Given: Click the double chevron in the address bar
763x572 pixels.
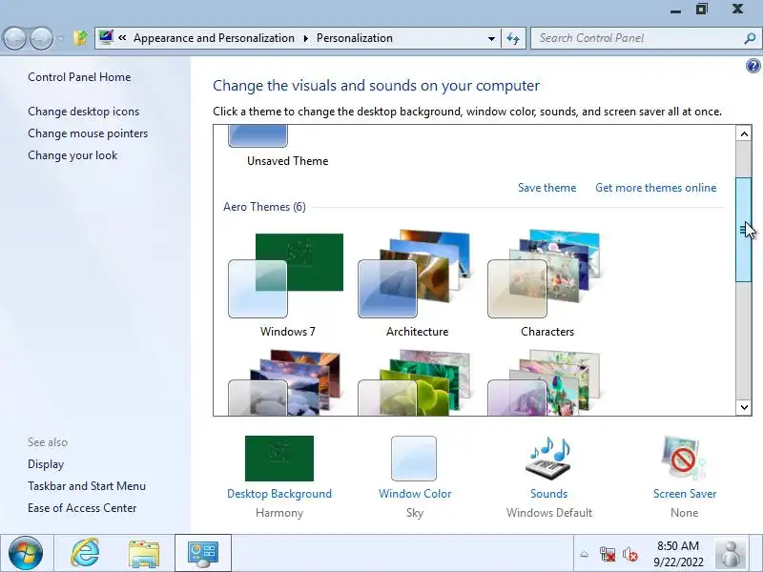Looking at the screenshot, I should pyautogui.click(x=122, y=37).
